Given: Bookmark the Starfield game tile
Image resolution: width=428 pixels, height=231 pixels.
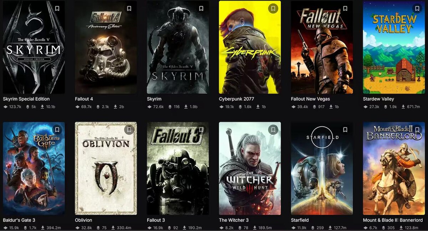Looking at the screenshot, I should [345, 130].
